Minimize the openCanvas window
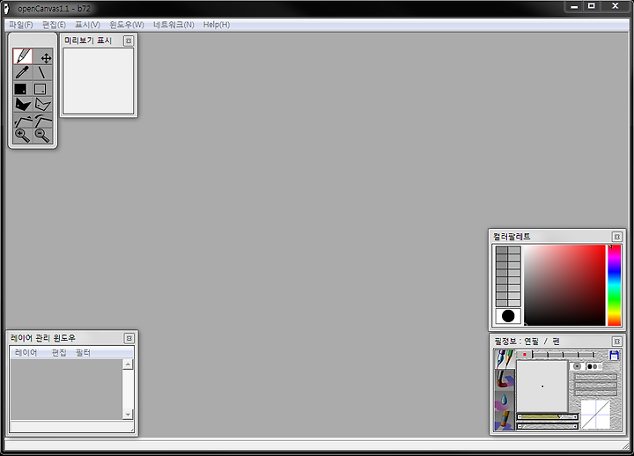 574,6
